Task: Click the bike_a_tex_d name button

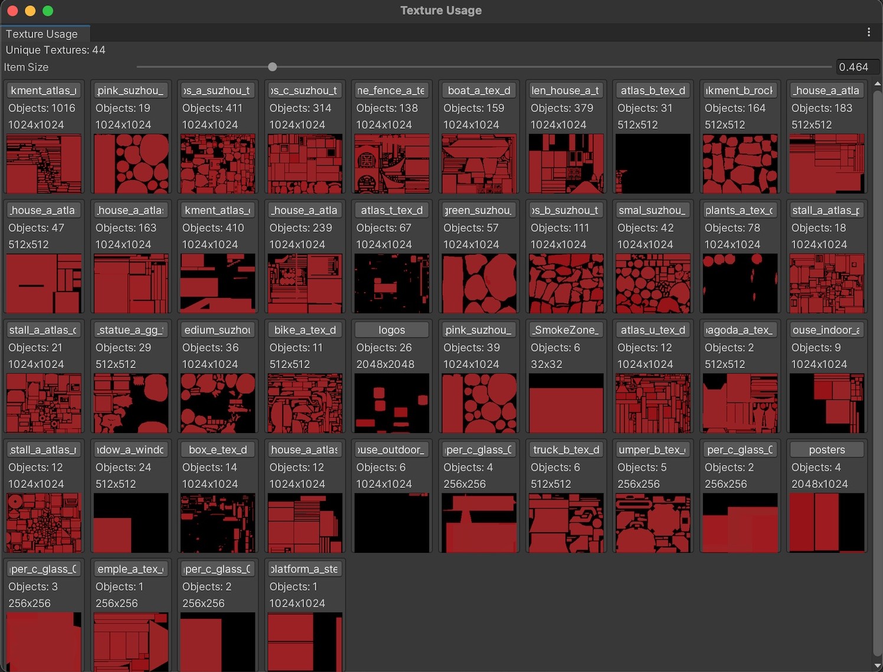Action: (x=305, y=330)
